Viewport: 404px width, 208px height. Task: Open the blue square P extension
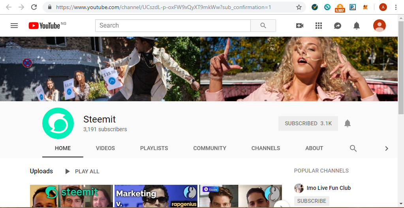(x=353, y=7)
